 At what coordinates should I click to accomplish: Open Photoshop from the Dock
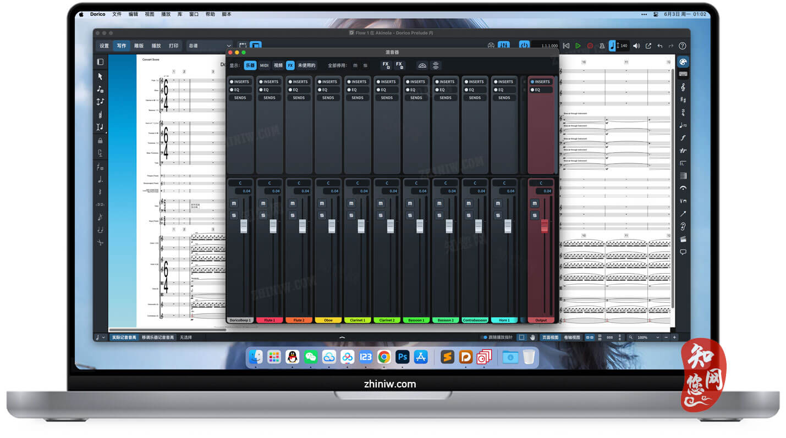tap(402, 357)
